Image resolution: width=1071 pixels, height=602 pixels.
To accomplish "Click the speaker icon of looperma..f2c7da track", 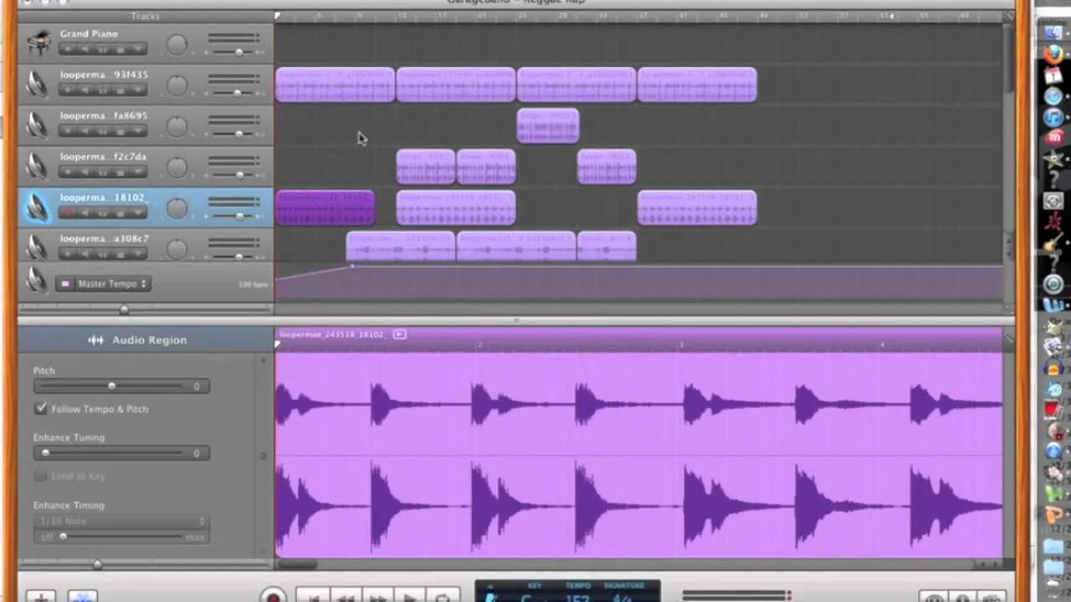I will pos(37,166).
